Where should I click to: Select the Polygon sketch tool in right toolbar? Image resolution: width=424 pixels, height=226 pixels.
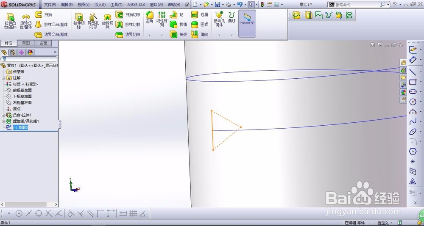tap(413, 151)
